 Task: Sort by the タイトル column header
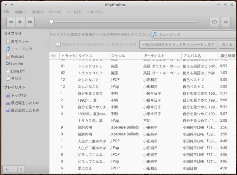(93, 56)
